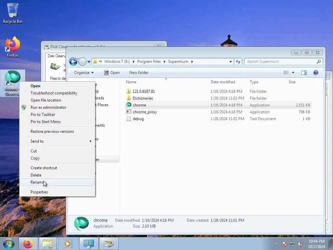Image resolution: width=333 pixels, height=250 pixels.
Task: Click the chrome_proxy file icon
Action: (x=129, y=112)
